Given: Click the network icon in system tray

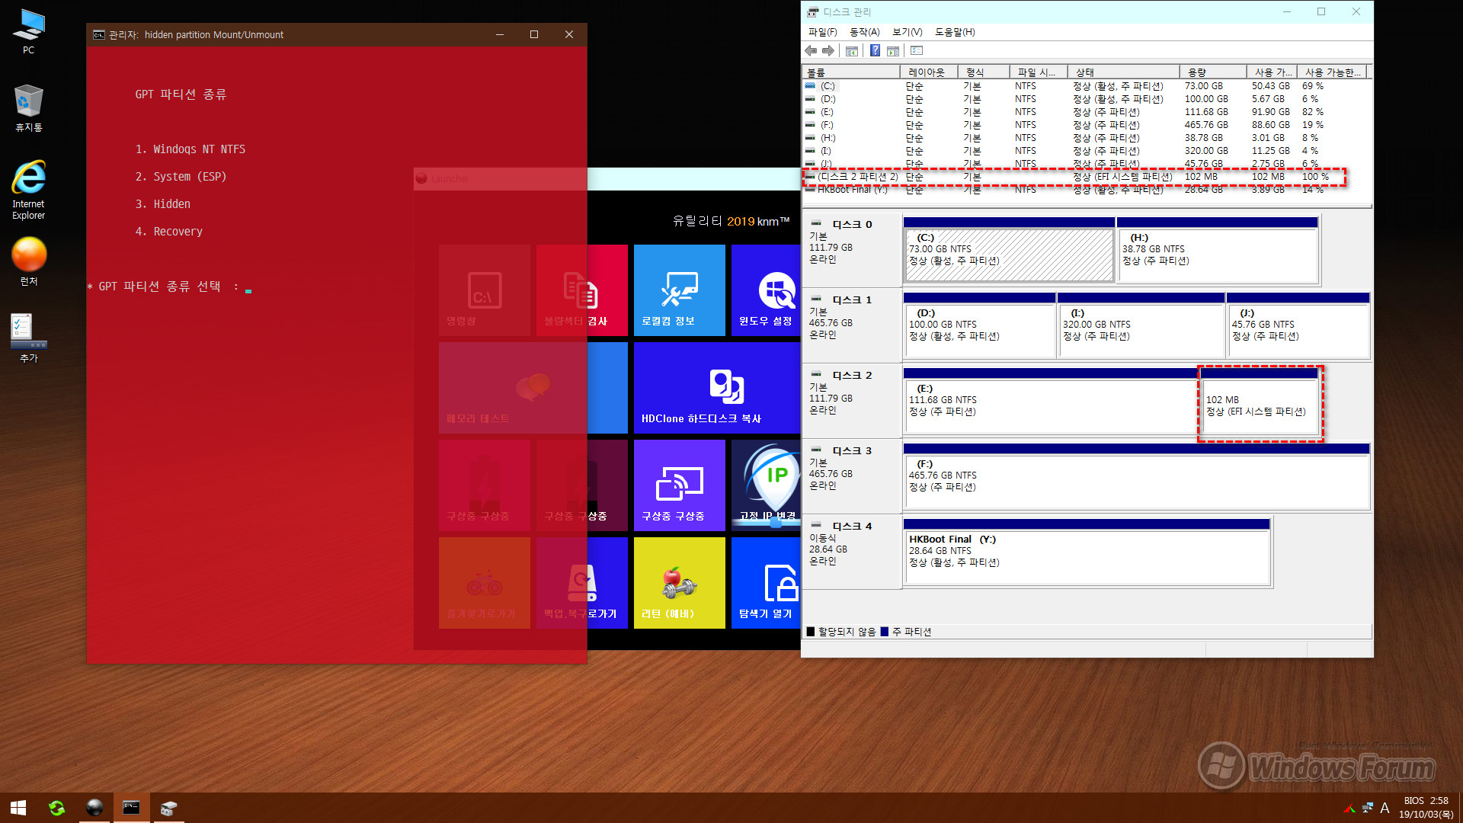Looking at the screenshot, I should [x=1367, y=808].
